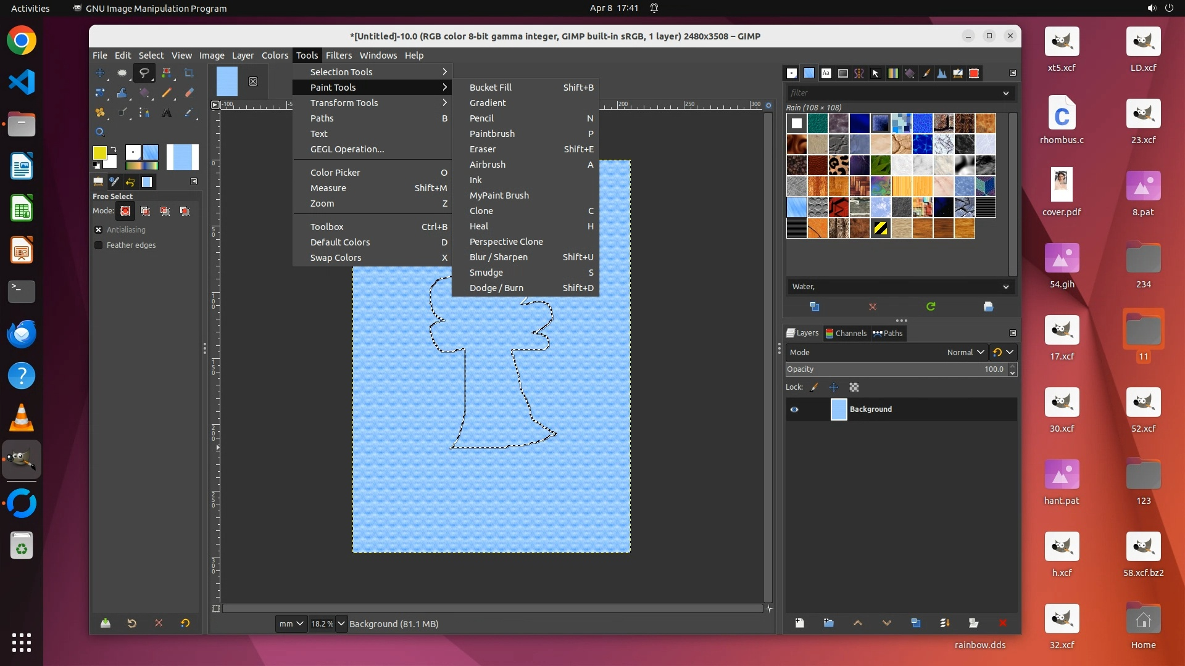
Task: Expand the Water tag dropdown
Action: tap(1005, 287)
